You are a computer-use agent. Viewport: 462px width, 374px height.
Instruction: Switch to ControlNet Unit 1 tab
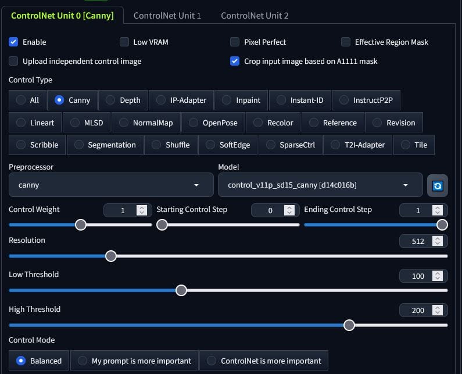click(x=167, y=15)
